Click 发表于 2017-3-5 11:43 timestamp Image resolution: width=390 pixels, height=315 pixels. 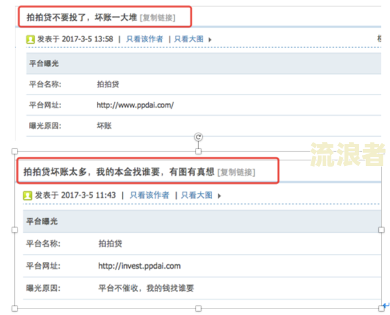pos(75,195)
